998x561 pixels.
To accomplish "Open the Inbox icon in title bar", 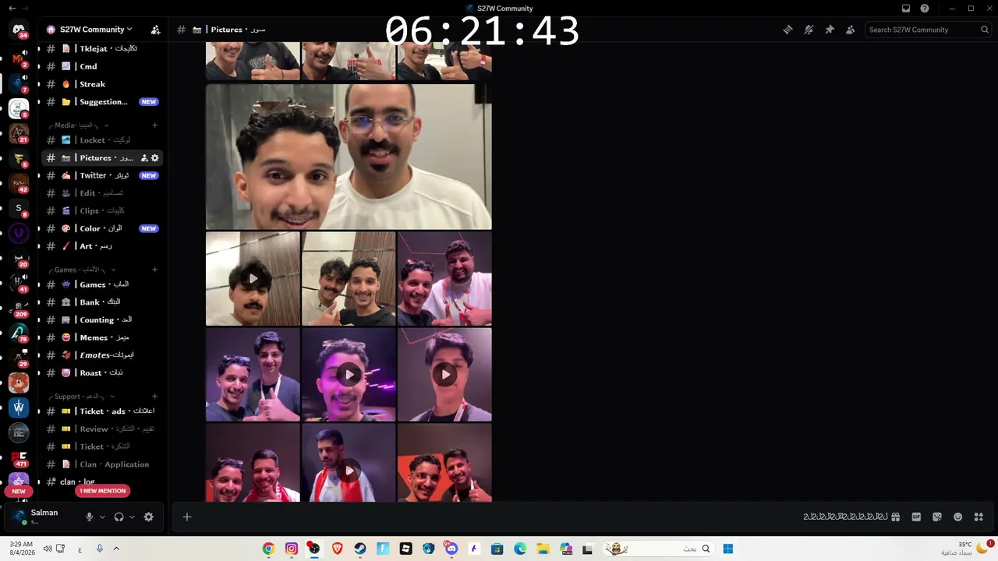I will click(x=906, y=9).
